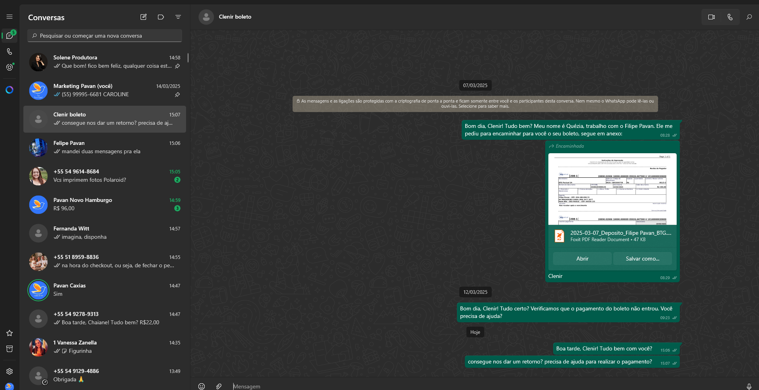Open the hamburger navigation menu
The image size is (759, 390).
[x=10, y=17]
